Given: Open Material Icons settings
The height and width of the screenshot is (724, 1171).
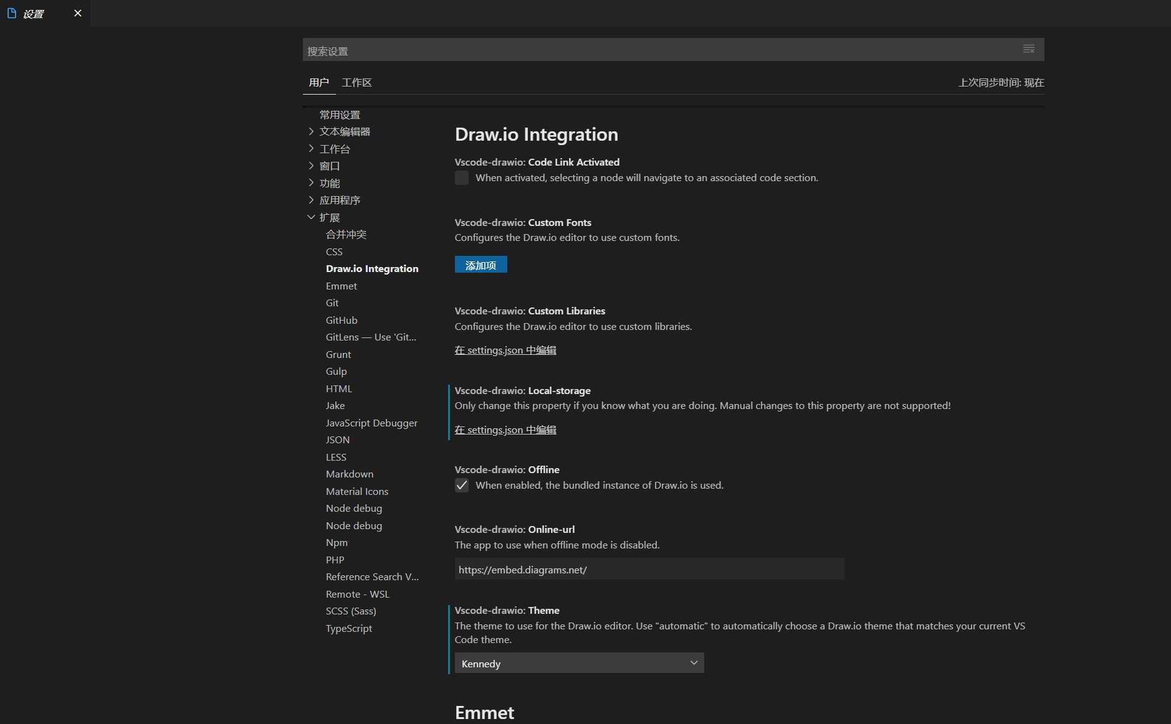Looking at the screenshot, I should [357, 491].
